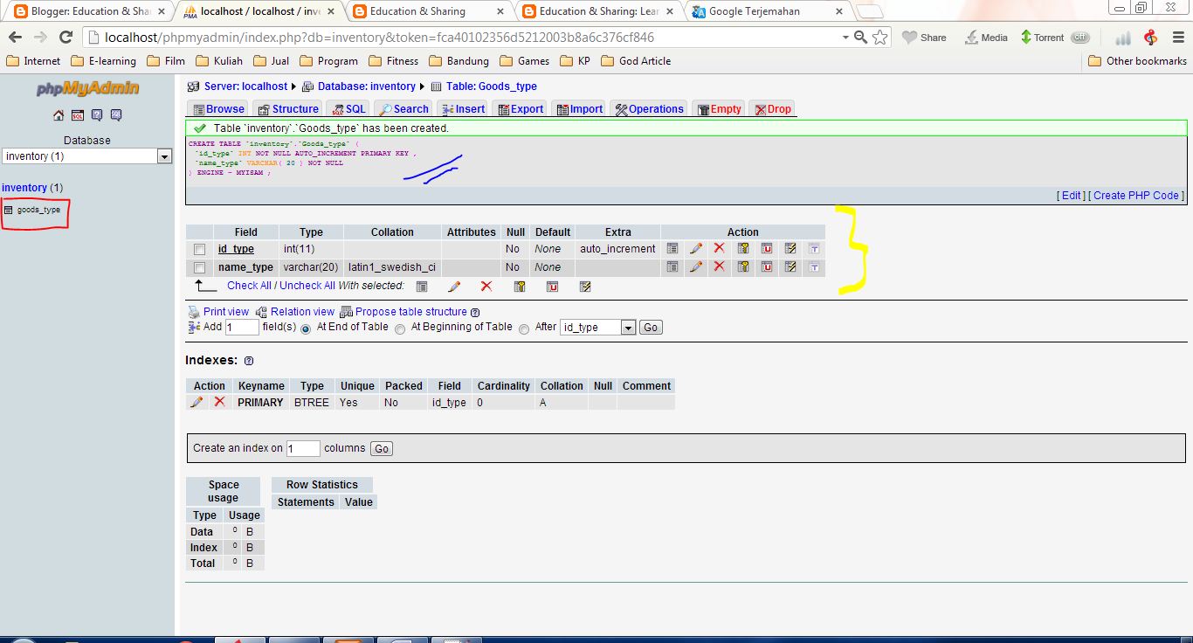Open the phpMyAdmin home icon
Image resolution: width=1193 pixels, height=643 pixels.
57,114
